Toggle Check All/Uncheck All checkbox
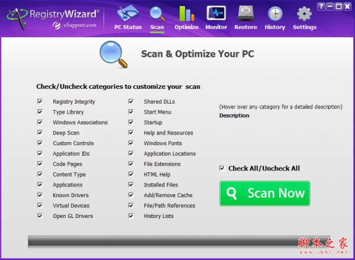The image size is (355, 260). [x=222, y=168]
